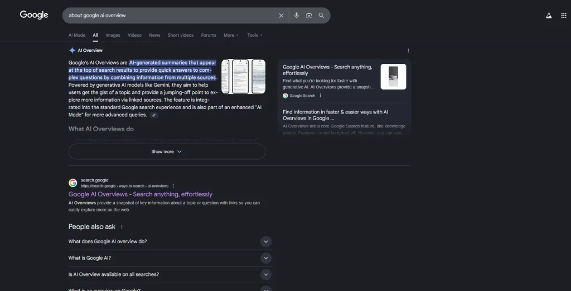The width and height of the screenshot is (571, 291).
Task: Click the search.google ways-to-search URL breadcrumb
Action: tap(124, 186)
